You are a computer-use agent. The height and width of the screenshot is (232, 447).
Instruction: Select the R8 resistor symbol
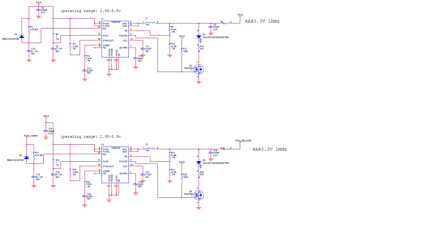coord(170,30)
